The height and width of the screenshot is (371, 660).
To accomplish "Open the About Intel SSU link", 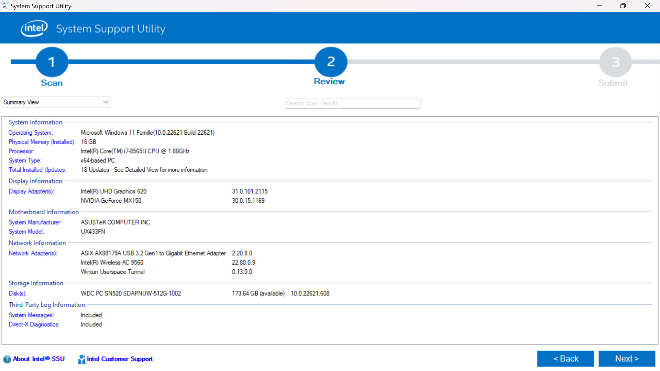I will 39,359.
